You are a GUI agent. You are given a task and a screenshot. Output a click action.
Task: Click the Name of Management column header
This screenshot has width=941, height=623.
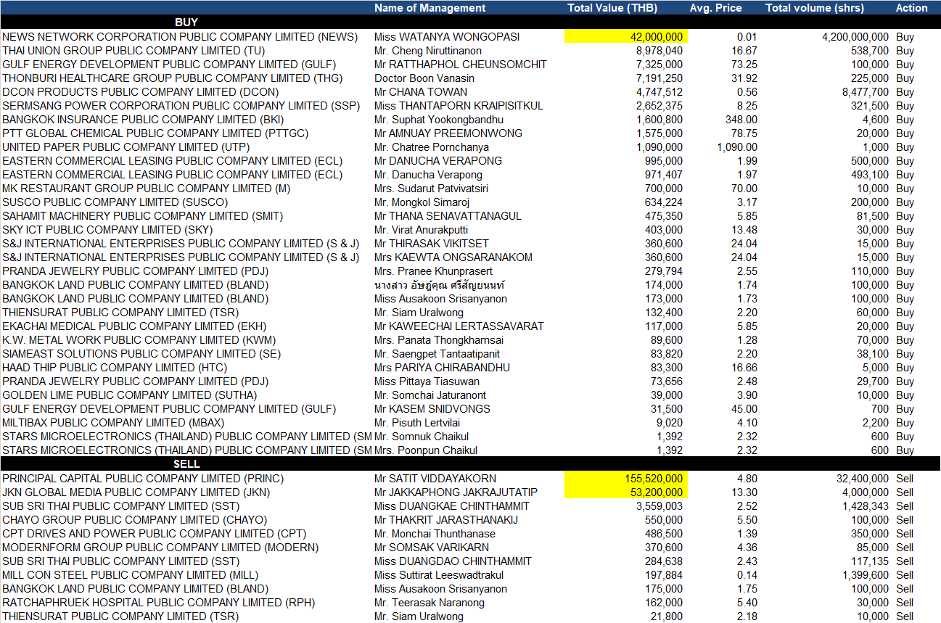click(x=430, y=8)
